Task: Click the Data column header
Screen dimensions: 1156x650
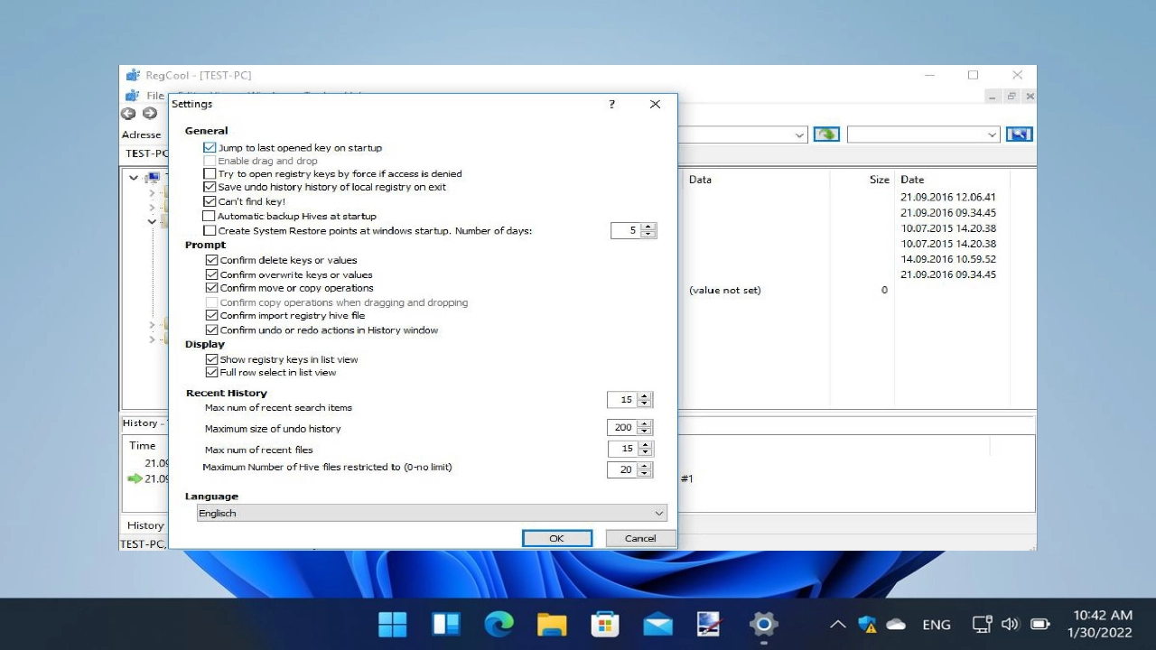Action: [x=701, y=180]
